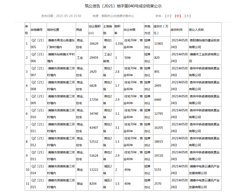Click area value 29459
The image size is (248, 196).
point(94,58)
